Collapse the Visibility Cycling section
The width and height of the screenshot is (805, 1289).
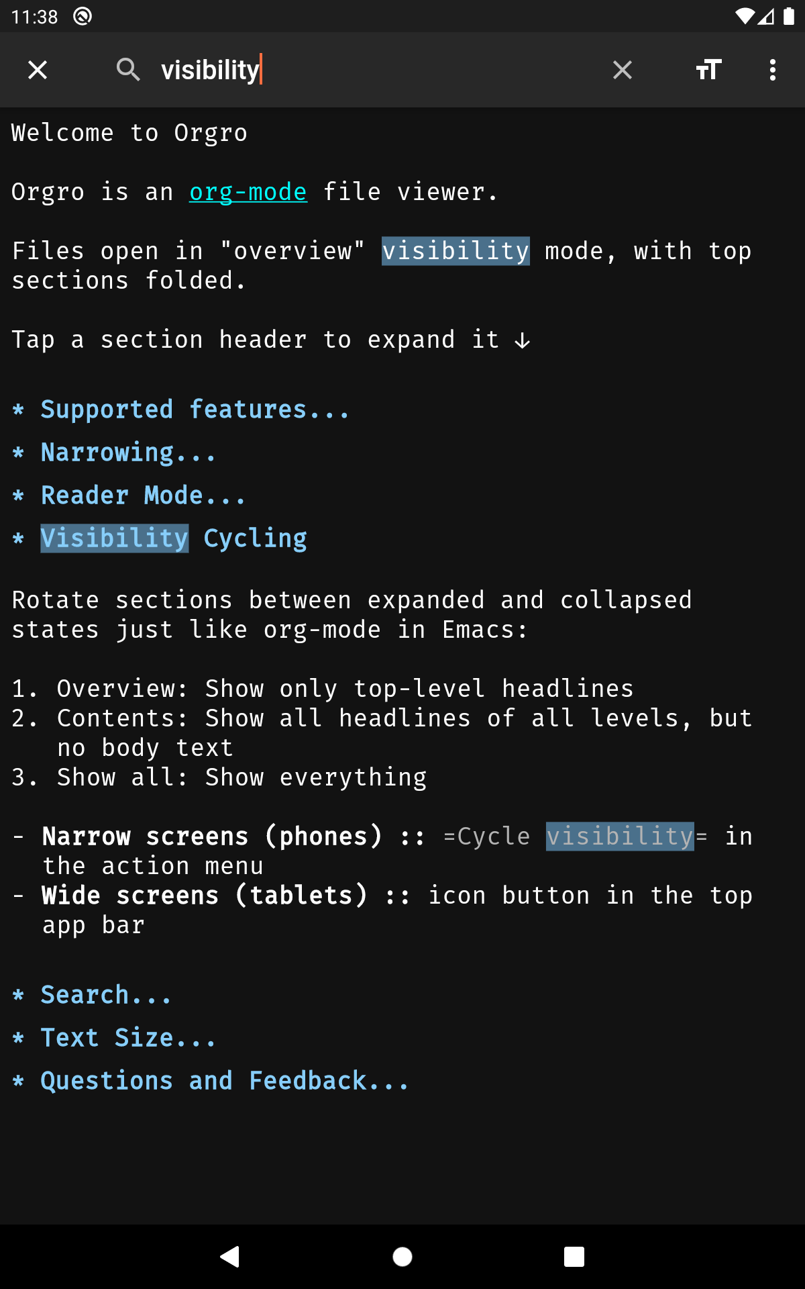(x=173, y=538)
